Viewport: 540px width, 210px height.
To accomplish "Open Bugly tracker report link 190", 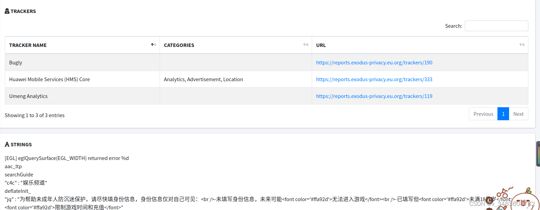I will pos(374,62).
